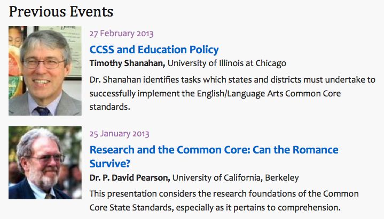Click the Dr. P. David Pearson name
This screenshot has height=219, width=384.
coord(130,177)
